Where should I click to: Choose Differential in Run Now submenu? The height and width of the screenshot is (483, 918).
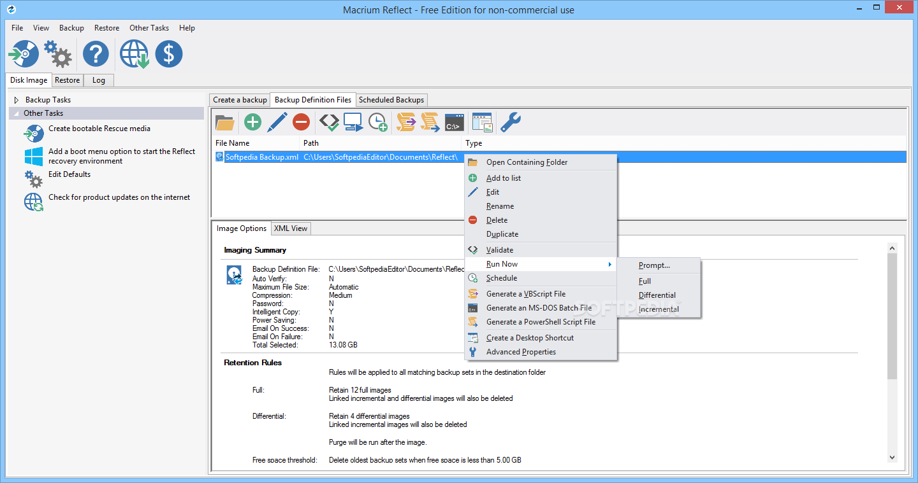click(x=659, y=295)
